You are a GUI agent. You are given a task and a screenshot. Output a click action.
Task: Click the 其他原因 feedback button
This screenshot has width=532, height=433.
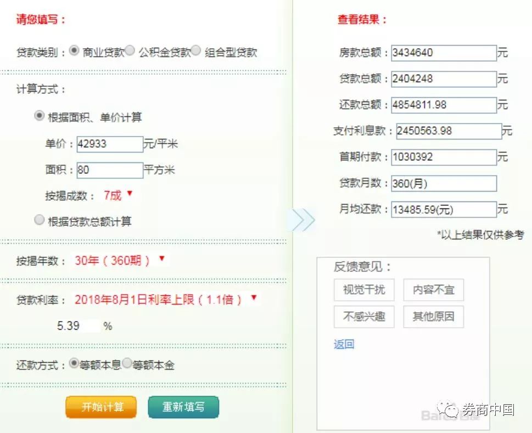[x=433, y=317]
